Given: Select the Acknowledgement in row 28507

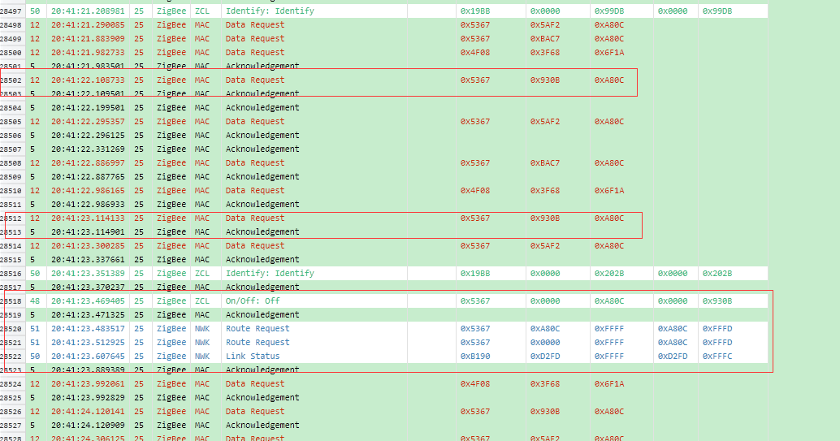Looking at the screenshot, I should 262,149.
